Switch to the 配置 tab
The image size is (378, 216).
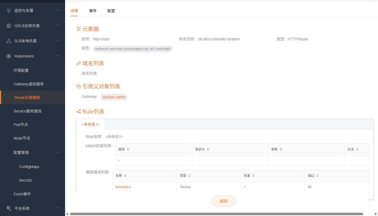coord(111,11)
